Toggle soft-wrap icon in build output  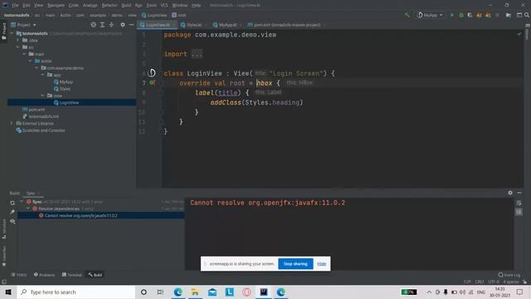pos(519,203)
